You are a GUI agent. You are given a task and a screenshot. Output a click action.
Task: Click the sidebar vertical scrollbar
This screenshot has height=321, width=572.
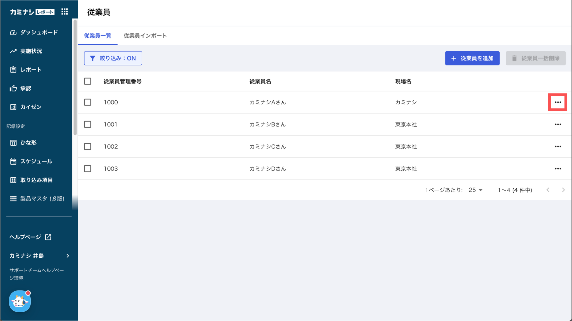pyautogui.click(x=75, y=78)
